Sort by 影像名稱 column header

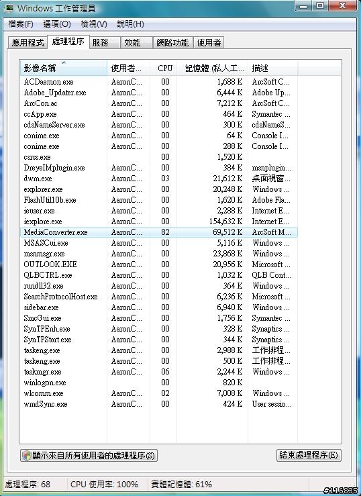[x=64, y=68]
